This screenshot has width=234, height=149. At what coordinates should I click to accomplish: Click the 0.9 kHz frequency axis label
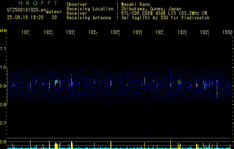tap(3, 86)
